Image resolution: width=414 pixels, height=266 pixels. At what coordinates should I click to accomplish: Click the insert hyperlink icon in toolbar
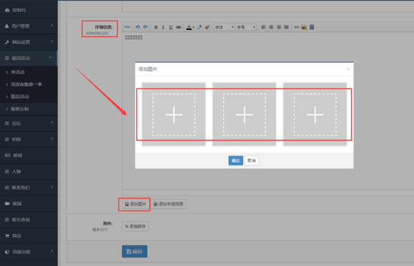tap(297, 27)
